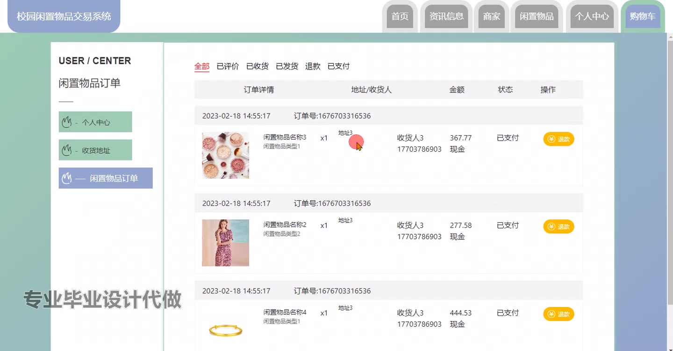The height and width of the screenshot is (351, 673).
Task: Select the amount 444.53
Action: (x=461, y=313)
